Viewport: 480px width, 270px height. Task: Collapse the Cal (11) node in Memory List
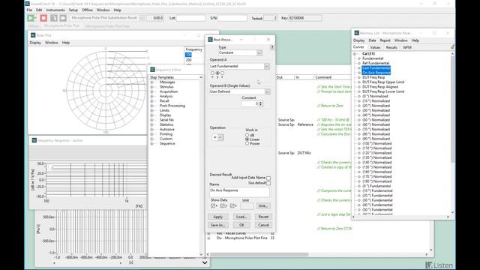[x=355, y=54]
